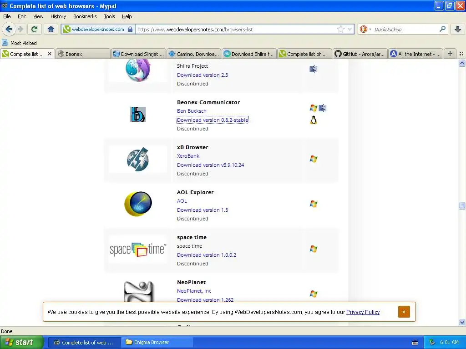
Task: Switch to the second Complete list tab
Action: click(x=304, y=54)
